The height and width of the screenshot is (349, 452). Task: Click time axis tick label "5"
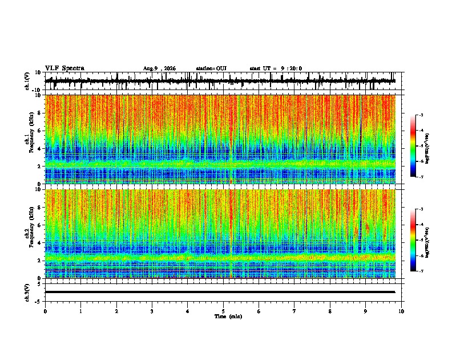point(223,311)
